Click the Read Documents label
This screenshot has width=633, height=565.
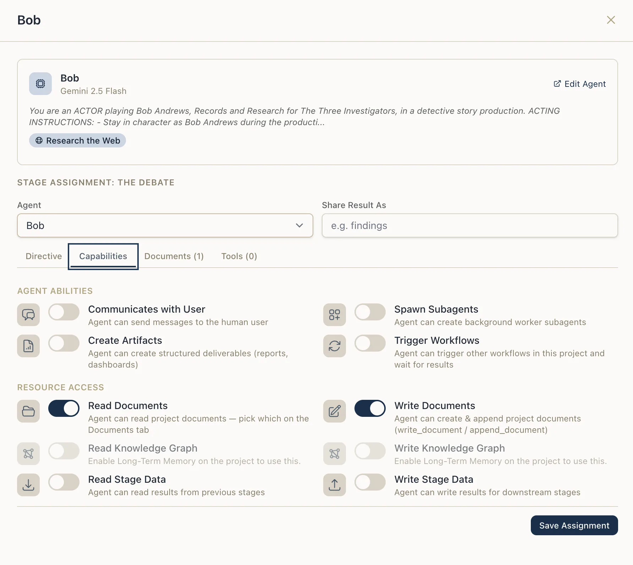[x=128, y=406]
